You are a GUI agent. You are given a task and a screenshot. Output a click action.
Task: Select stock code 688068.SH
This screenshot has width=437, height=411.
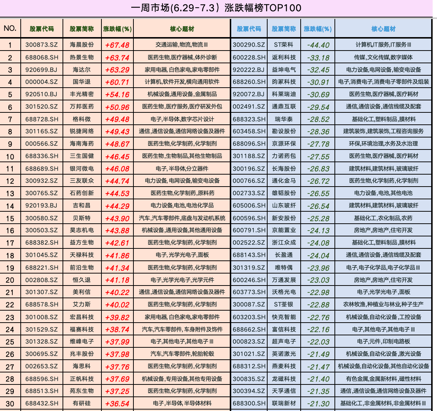tap(41, 57)
